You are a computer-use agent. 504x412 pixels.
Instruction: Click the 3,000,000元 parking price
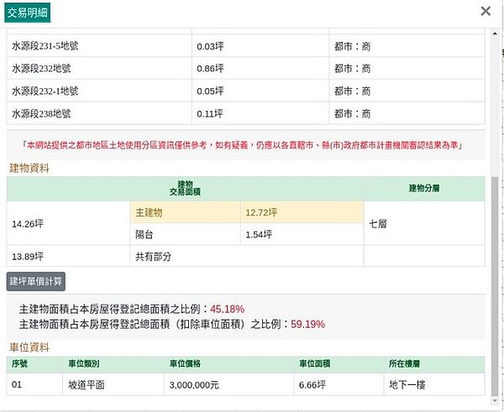coord(194,384)
